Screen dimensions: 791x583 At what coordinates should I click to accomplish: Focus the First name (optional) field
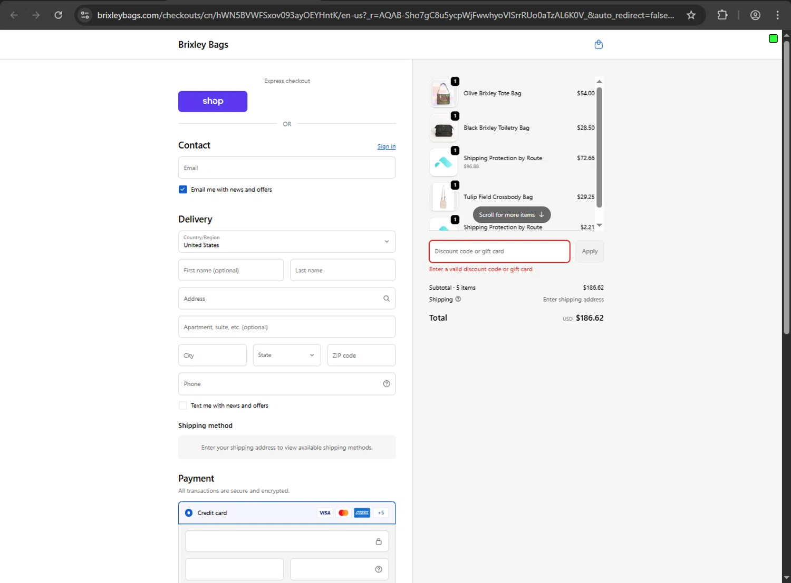(x=231, y=270)
